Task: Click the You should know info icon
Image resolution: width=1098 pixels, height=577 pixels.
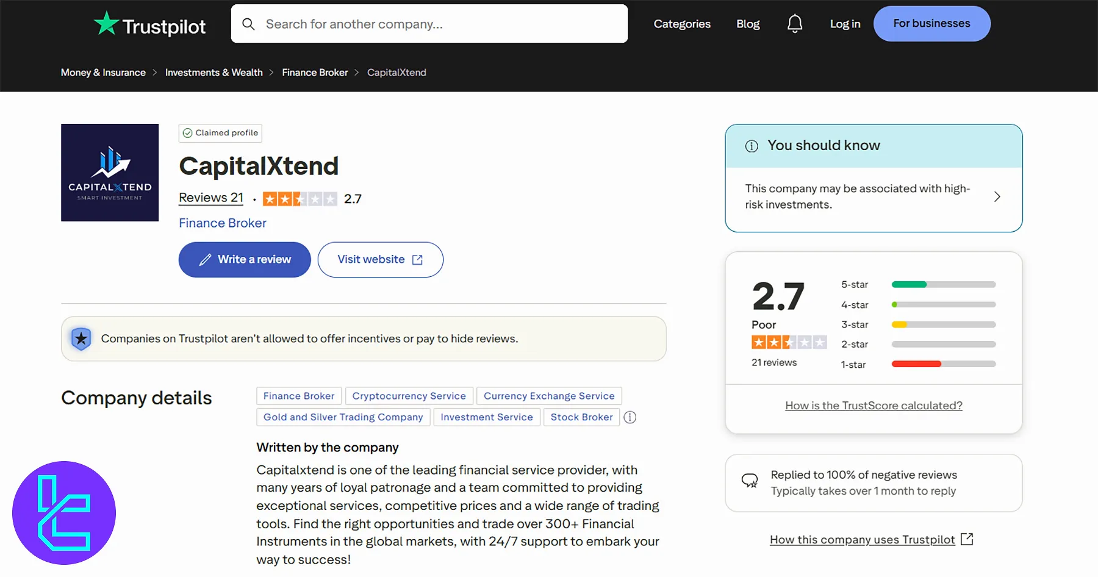Action: tap(752, 146)
